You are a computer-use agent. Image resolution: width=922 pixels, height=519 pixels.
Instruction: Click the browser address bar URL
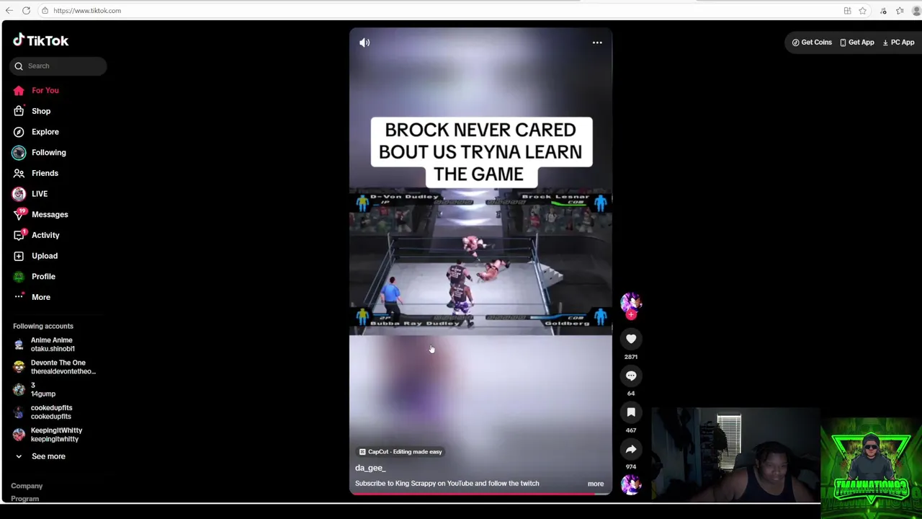tap(87, 11)
